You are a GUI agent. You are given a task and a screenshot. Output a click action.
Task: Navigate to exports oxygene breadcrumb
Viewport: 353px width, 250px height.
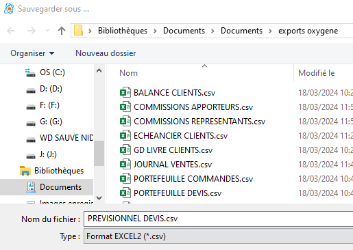click(x=308, y=31)
